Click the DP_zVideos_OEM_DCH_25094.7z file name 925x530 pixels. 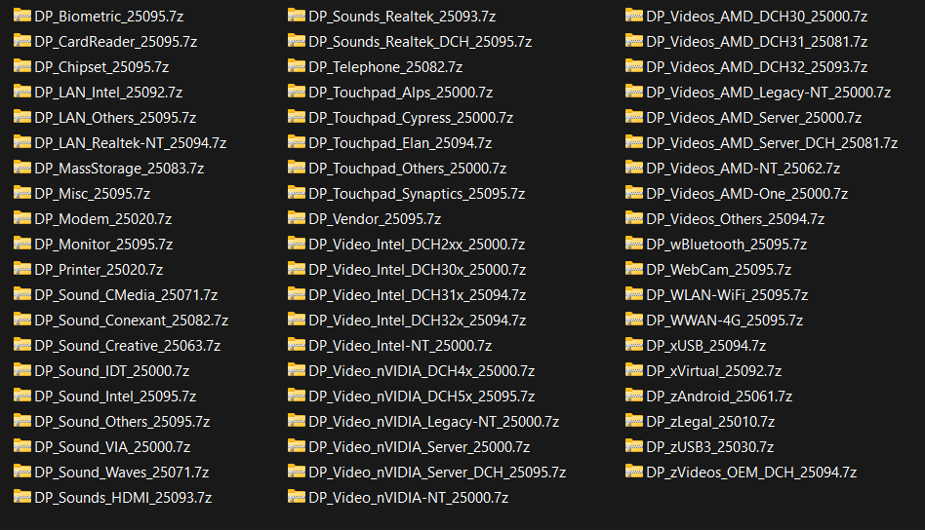tap(750, 473)
